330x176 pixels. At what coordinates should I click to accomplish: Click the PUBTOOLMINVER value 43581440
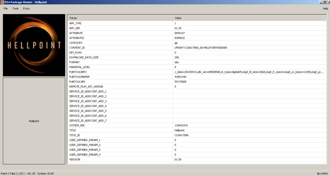point(180,77)
